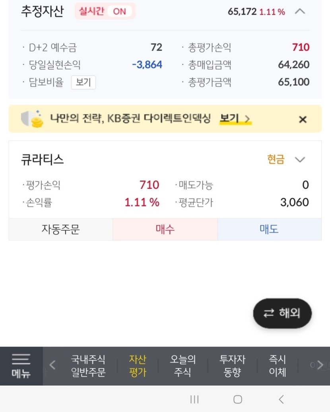
Task: Open the 현금 type dropdown
Action: click(x=276, y=160)
